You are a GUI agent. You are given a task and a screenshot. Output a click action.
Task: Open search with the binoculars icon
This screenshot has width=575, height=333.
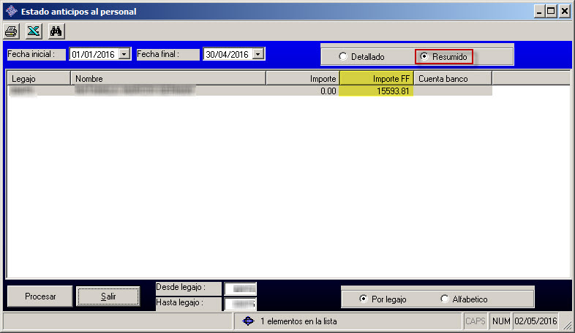56,31
